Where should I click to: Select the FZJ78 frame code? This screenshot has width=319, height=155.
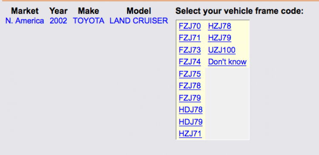(190, 86)
